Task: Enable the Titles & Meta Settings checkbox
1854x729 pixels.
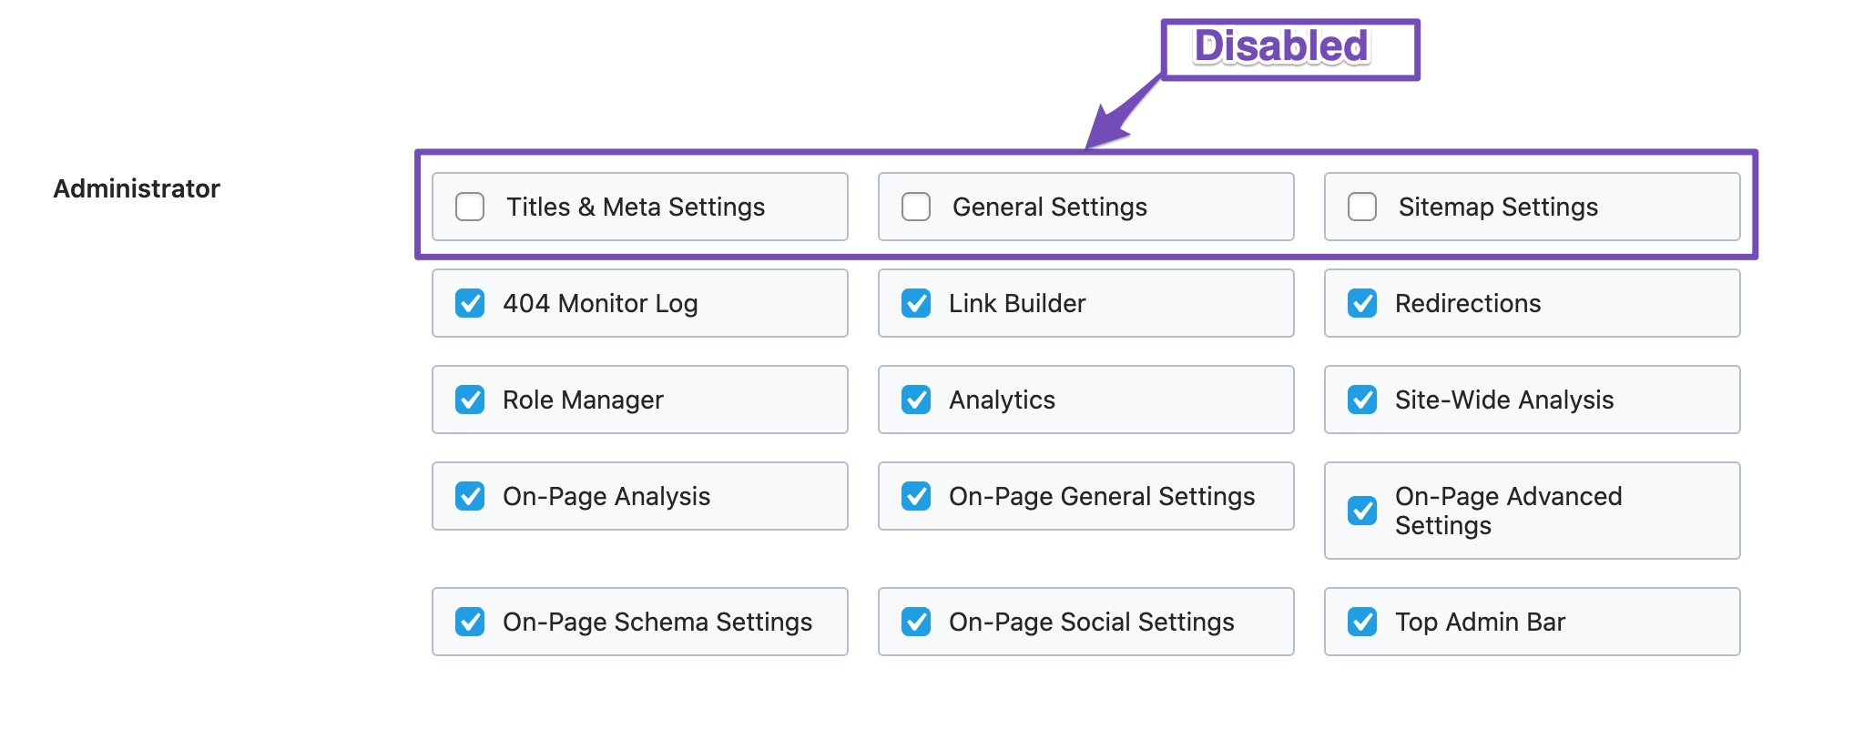Action: (x=470, y=207)
